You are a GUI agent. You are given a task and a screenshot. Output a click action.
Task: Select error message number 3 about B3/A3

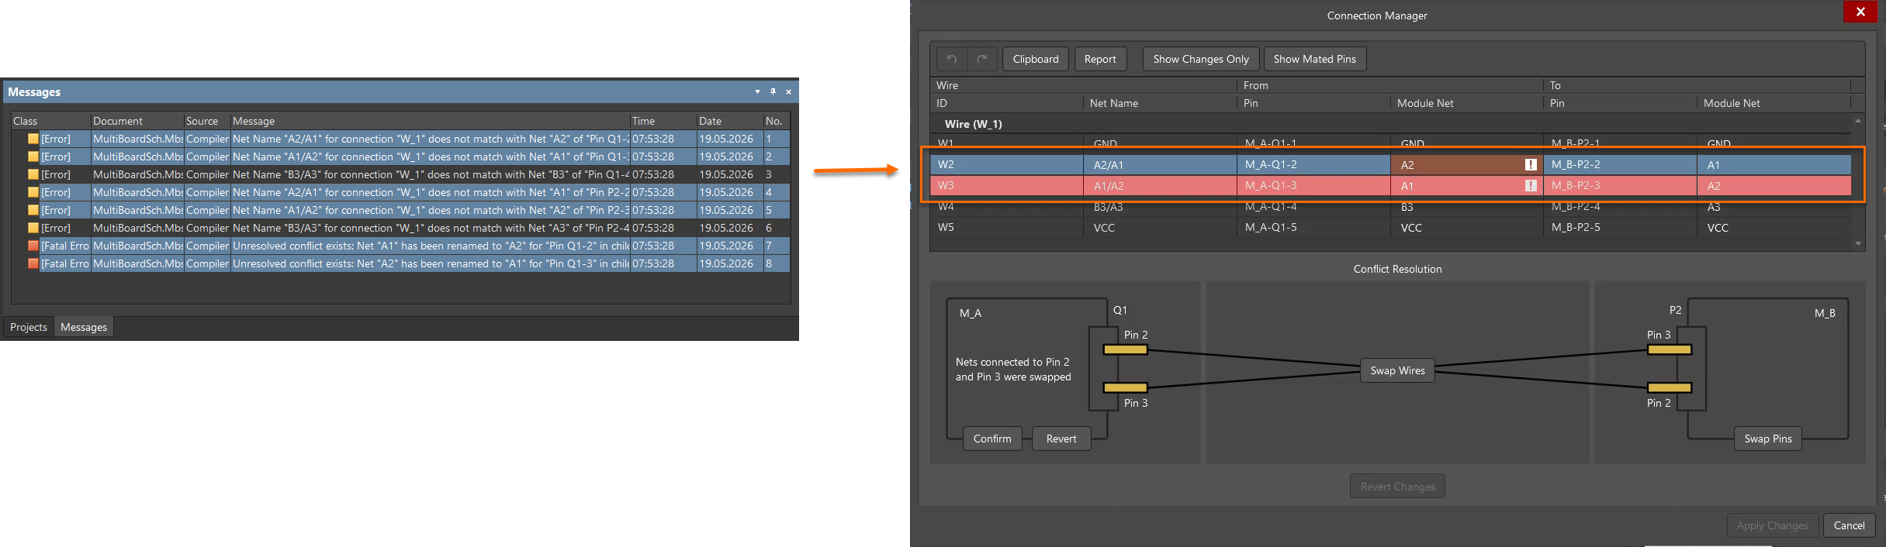pyautogui.click(x=401, y=174)
